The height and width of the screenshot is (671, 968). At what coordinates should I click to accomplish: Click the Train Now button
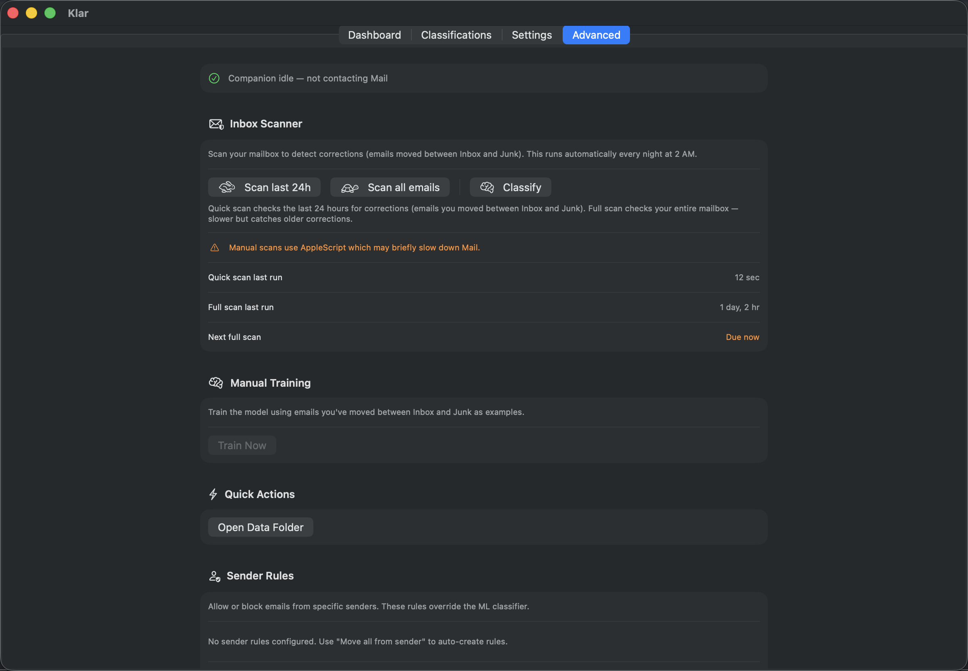coord(242,445)
